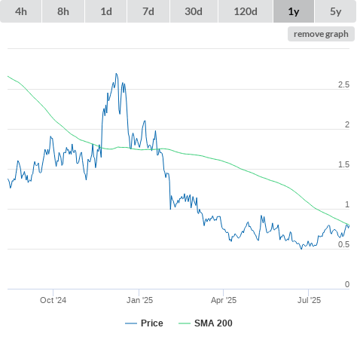Click the Apr '25 axis label
The width and height of the screenshot is (357, 343).
pos(224,300)
